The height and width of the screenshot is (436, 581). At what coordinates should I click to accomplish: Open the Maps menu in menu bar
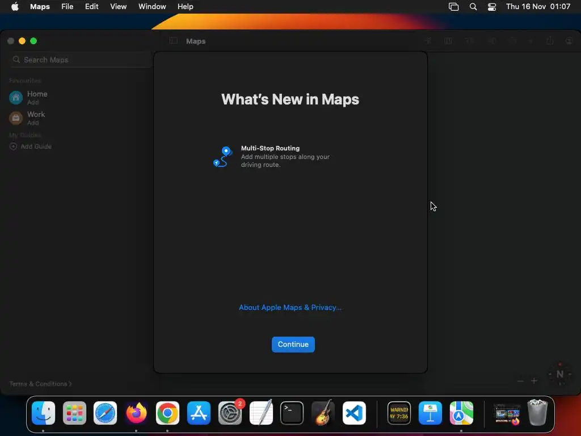click(40, 7)
